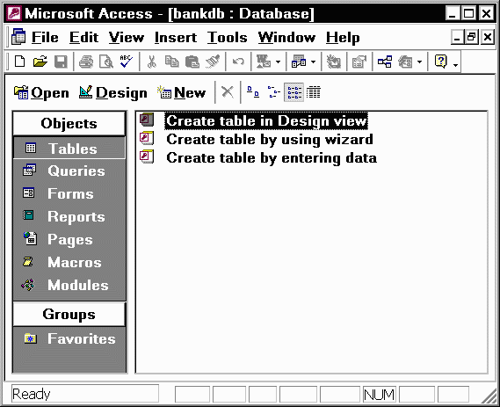Close the bankdb database window
Image resolution: width=500 pixels, height=407 pixels.
(488, 37)
